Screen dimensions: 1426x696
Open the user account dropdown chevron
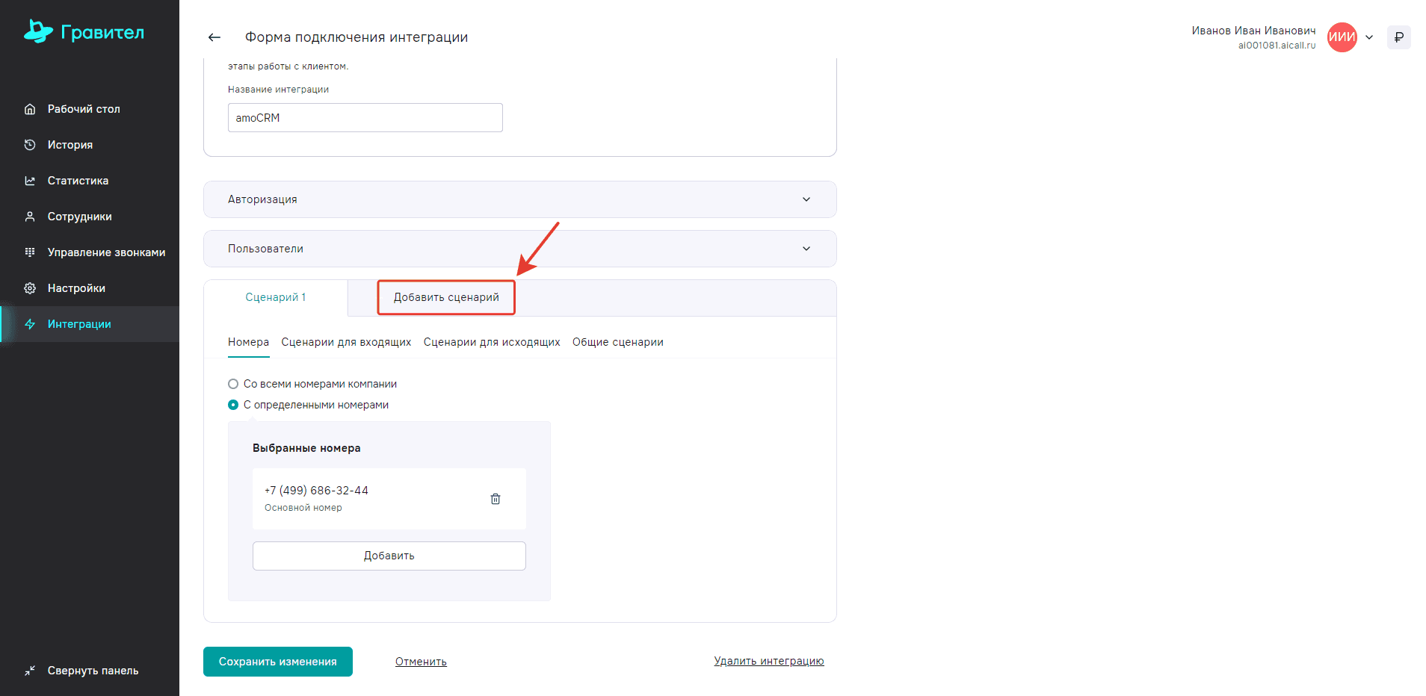click(x=1369, y=37)
